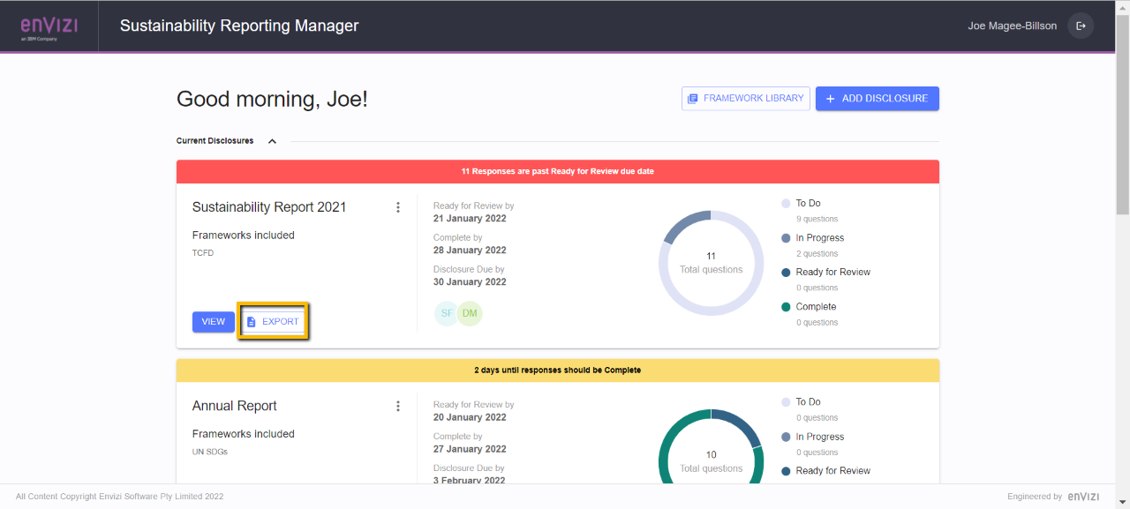Click the TCFD framework label
1130x509 pixels.
(203, 253)
